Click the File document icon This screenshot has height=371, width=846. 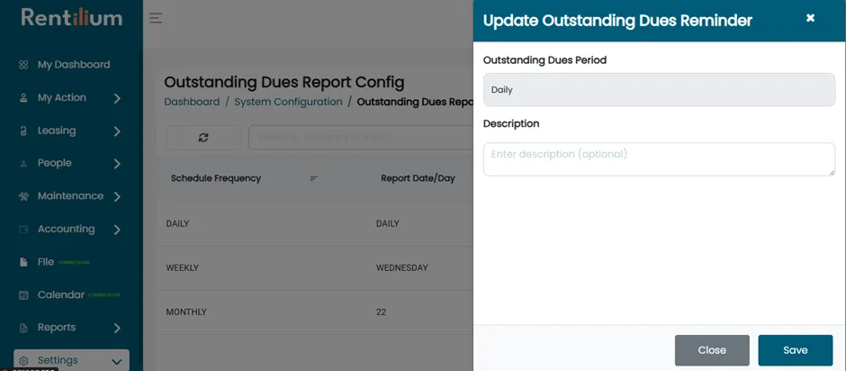tap(23, 262)
